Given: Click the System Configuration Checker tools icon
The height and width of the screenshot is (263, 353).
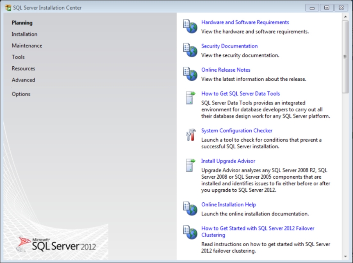Looking at the screenshot, I should [190, 135].
